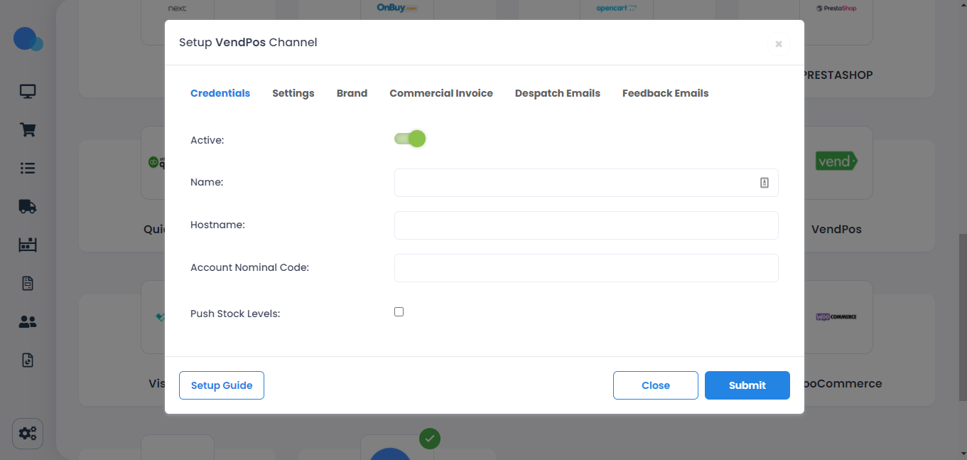Open the delivery truck sidebar icon
Viewport: 967px width, 460px height.
pyautogui.click(x=28, y=207)
